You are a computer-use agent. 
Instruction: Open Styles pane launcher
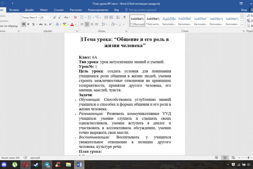243,31
